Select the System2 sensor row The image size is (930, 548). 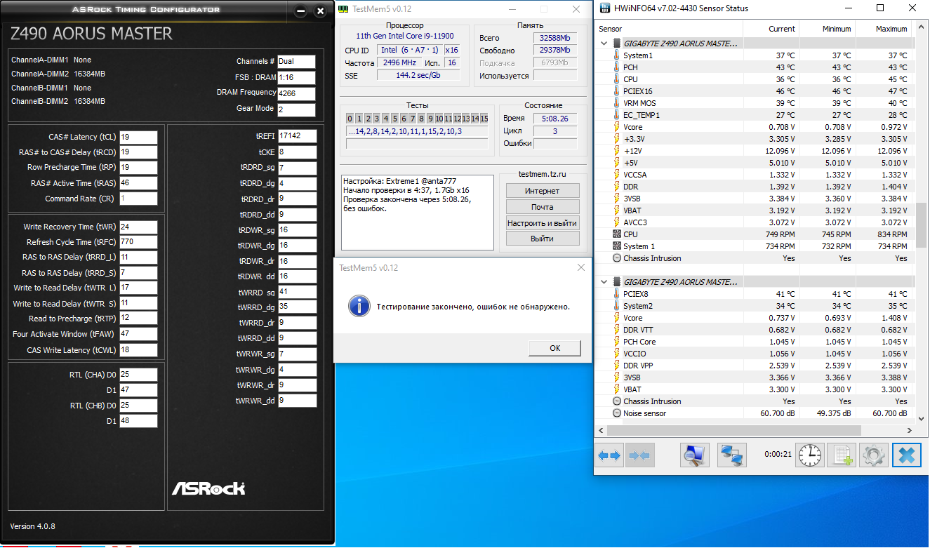pos(755,306)
